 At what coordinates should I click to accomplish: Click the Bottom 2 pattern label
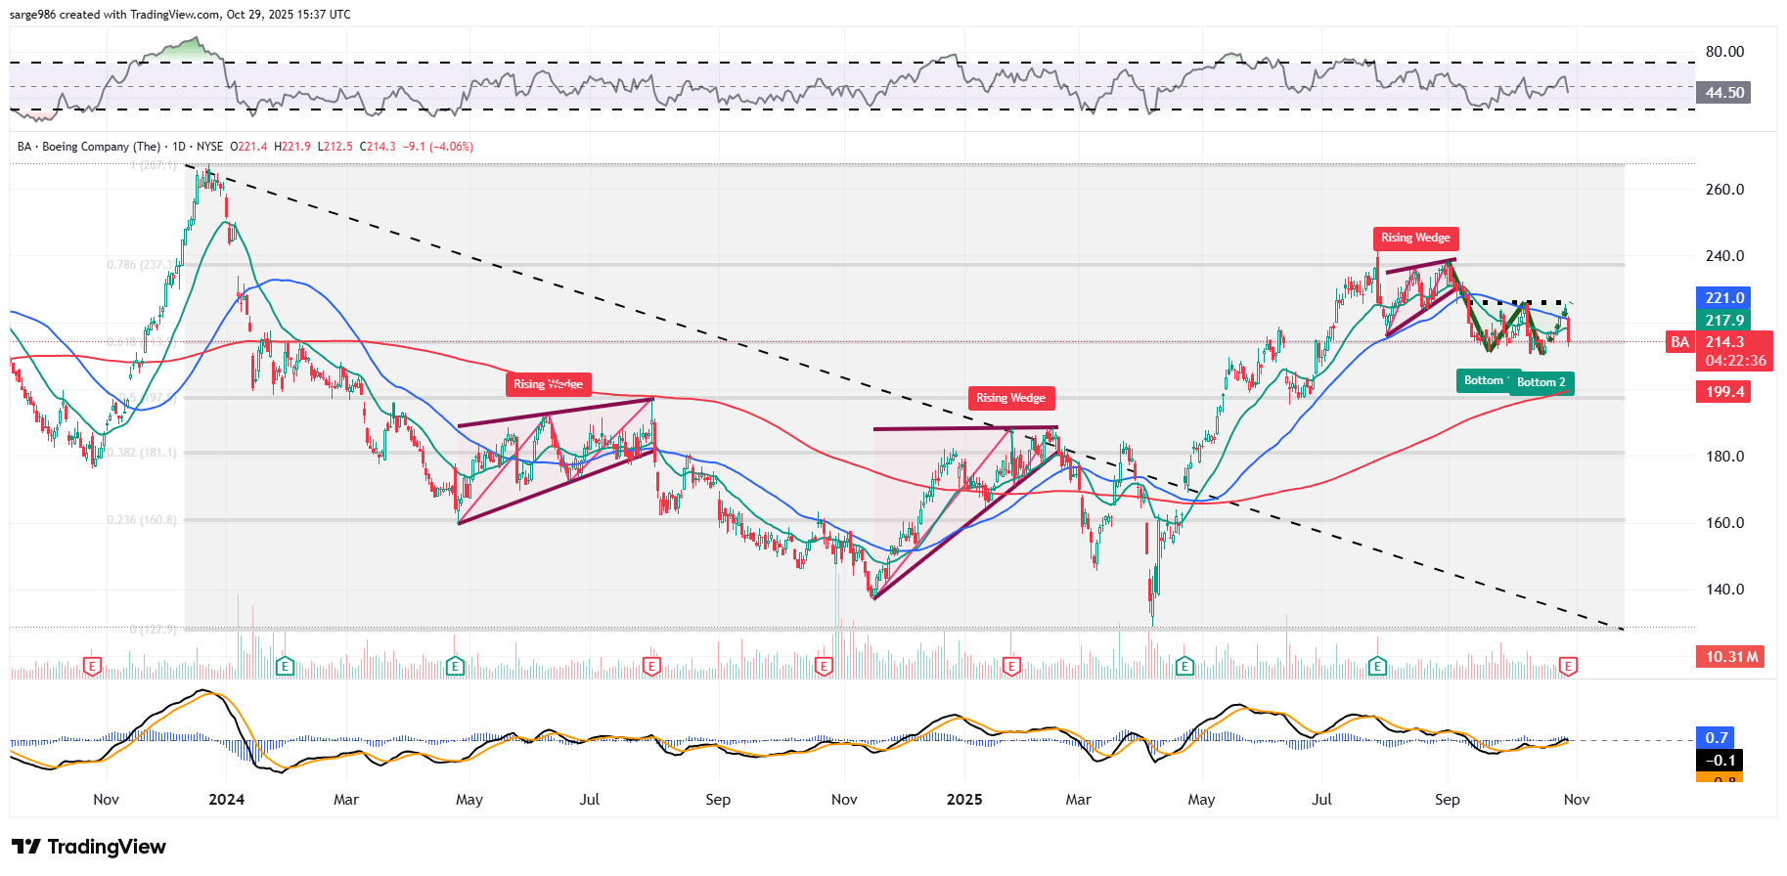(1541, 382)
